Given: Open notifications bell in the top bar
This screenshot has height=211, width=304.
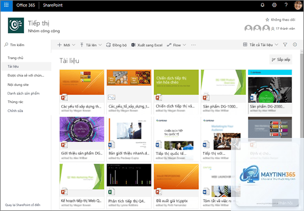Looking at the screenshot, I should (x=262, y=5).
